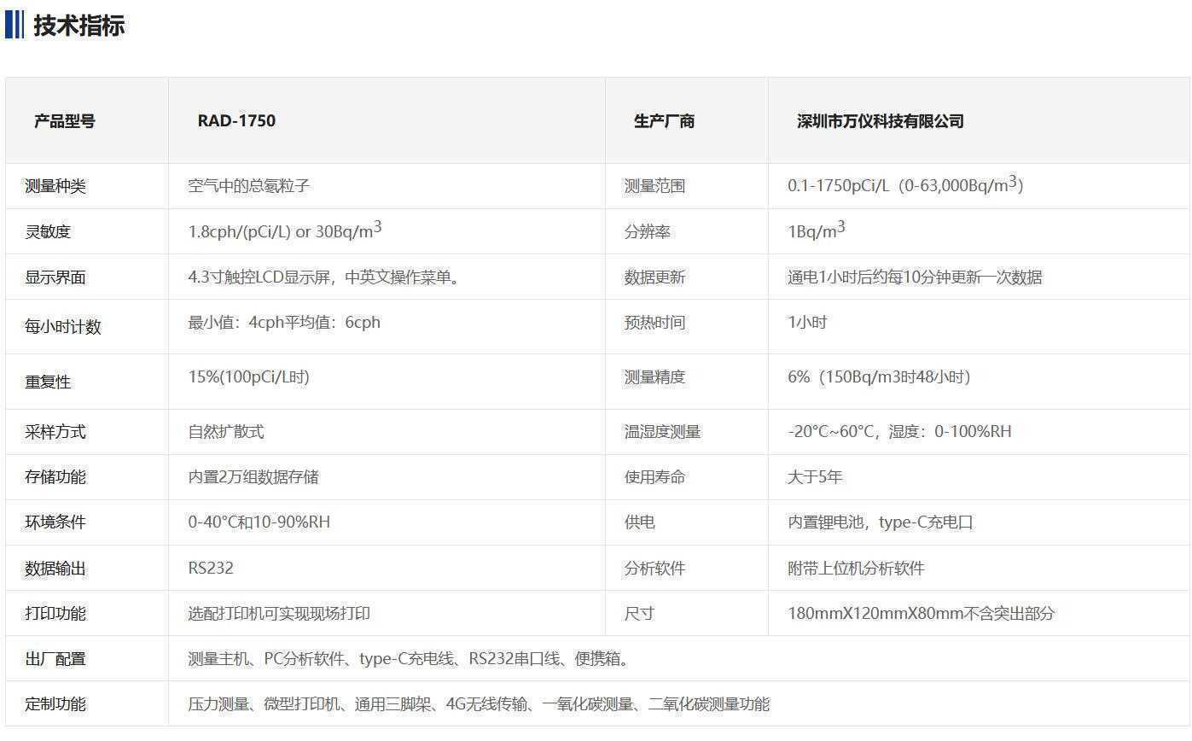Image resolution: width=1192 pixels, height=741 pixels.
Task: Click 通电1小时后约每10分钟更新一次数据 value
Action: pyautogui.click(x=915, y=277)
